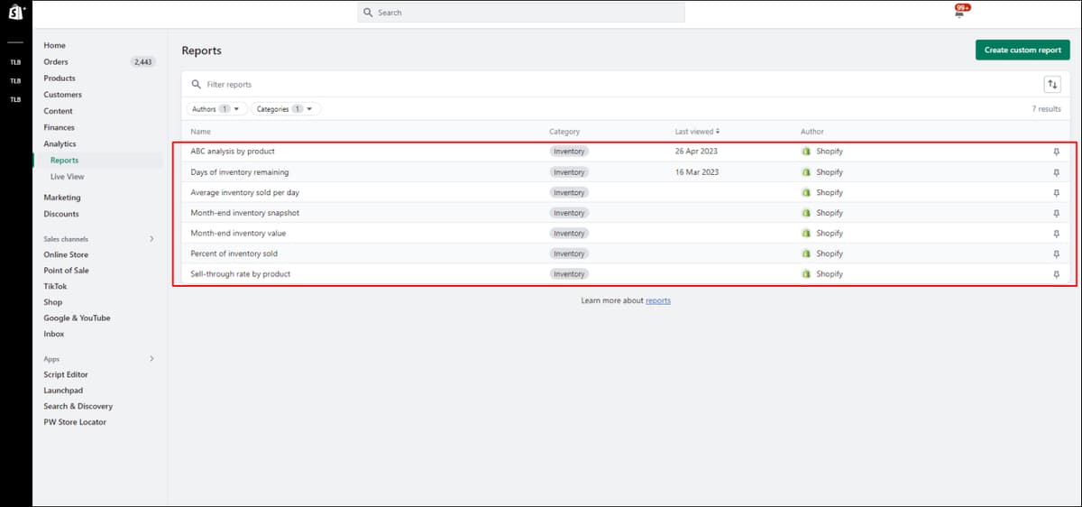Image resolution: width=1082 pixels, height=507 pixels.
Task: Expand the Sales channels section chevron
Action: click(x=151, y=239)
